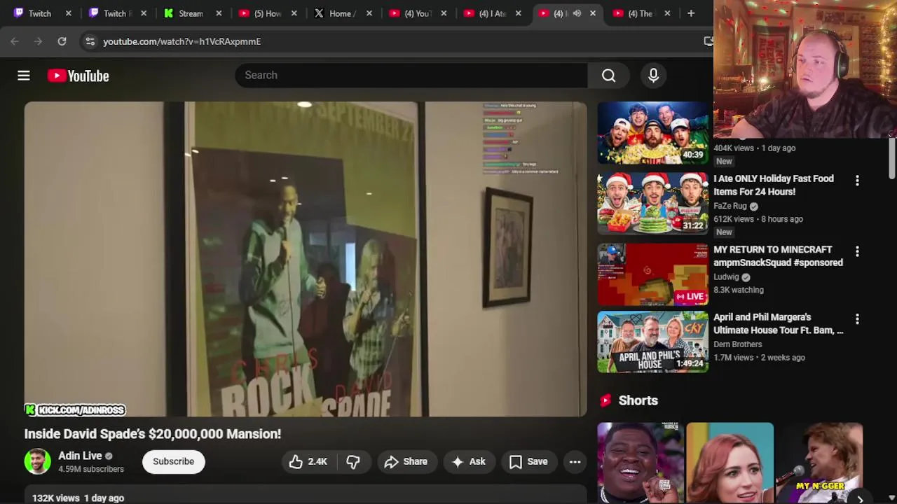Click the video title Inside David Spade's Mansion

tap(153, 434)
